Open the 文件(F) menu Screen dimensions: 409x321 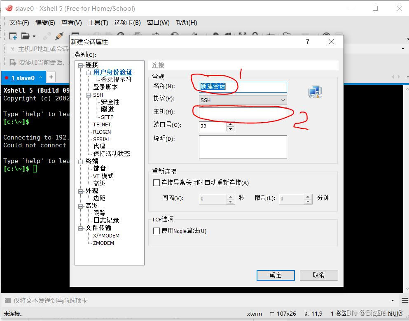tap(19, 23)
